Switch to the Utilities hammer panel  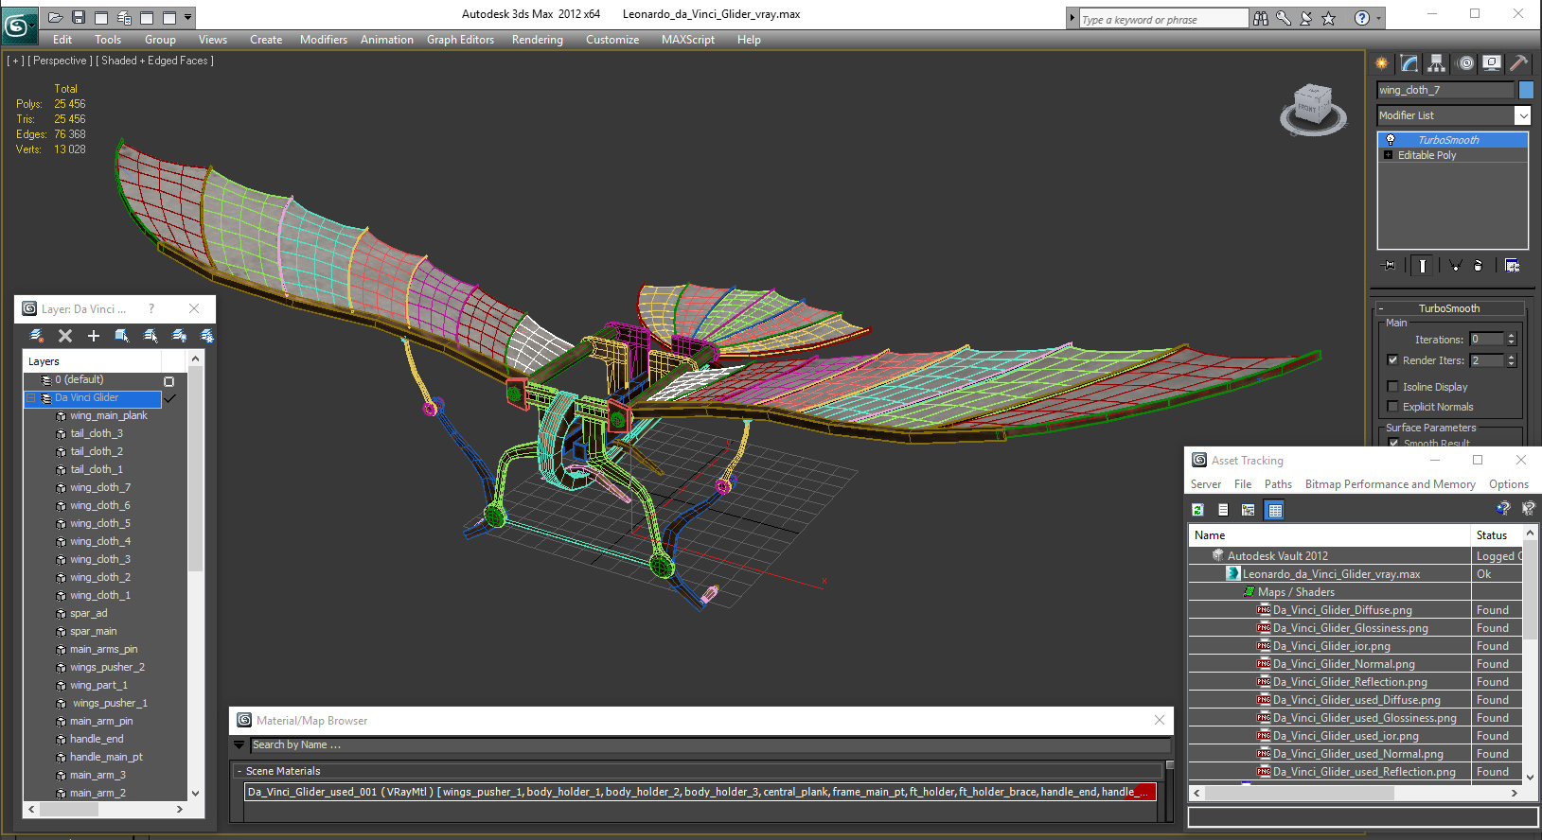(x=1518, y=63)
